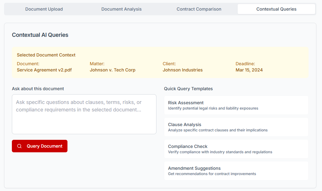Choose the Risk Assessment query template
Screen dimensions: 322x191
[236, 105]
